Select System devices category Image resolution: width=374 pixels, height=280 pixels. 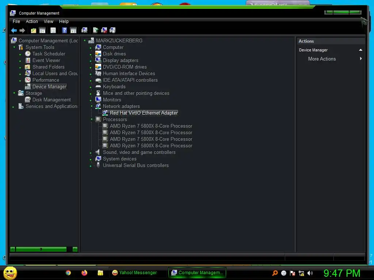point(119,159)
